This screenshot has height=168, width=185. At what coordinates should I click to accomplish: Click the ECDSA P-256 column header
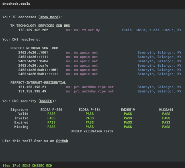coord(51,110)
